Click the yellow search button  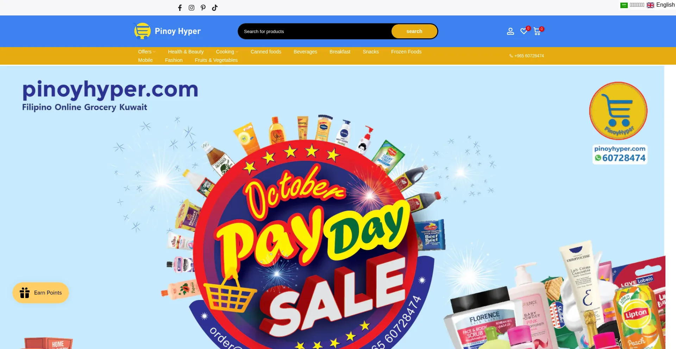[x=414, y=31]
